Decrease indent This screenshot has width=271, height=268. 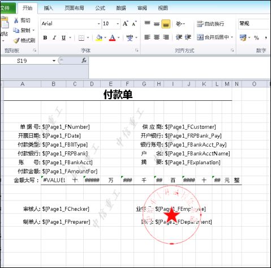(179, 37)
